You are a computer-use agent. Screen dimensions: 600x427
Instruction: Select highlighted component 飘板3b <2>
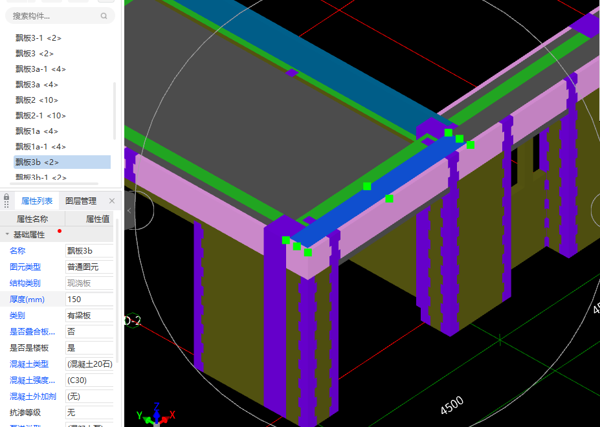point(62,162)
